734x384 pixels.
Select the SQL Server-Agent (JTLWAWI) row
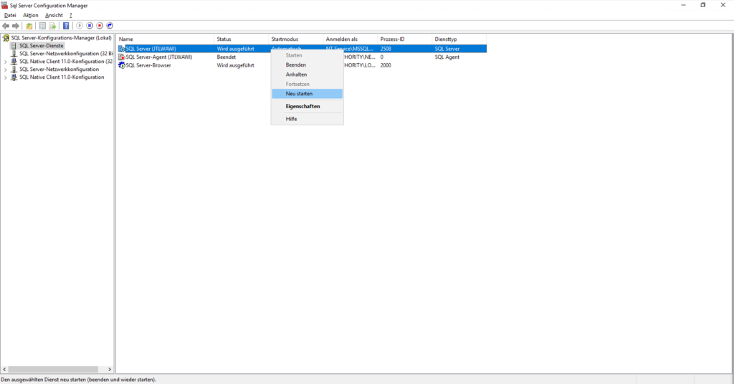coord(302,57)
